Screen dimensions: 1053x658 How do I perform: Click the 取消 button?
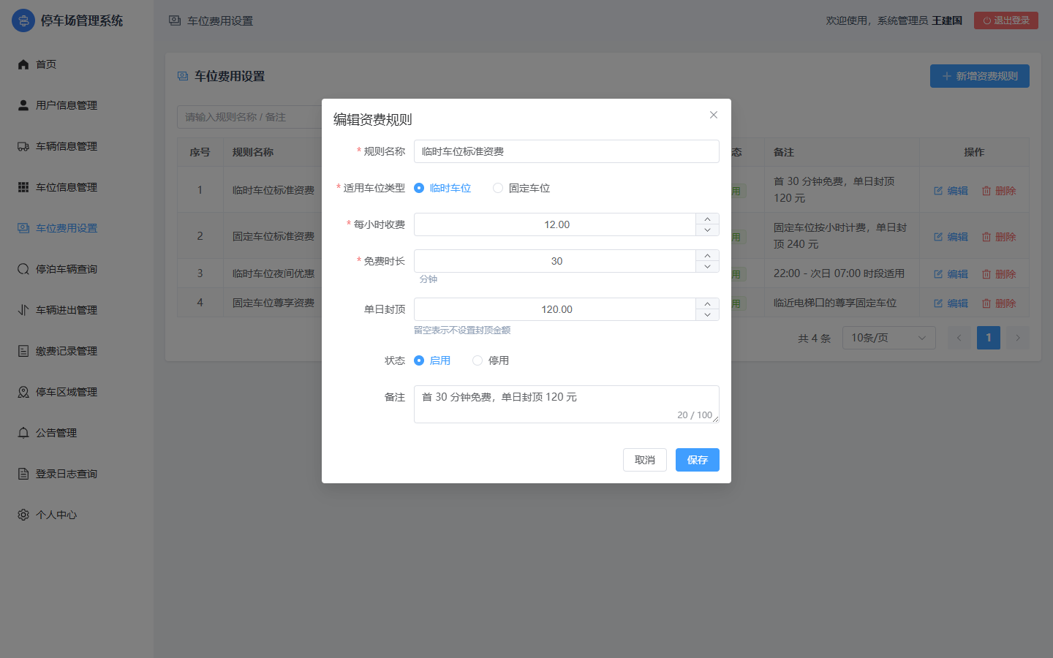pos(645,460)
